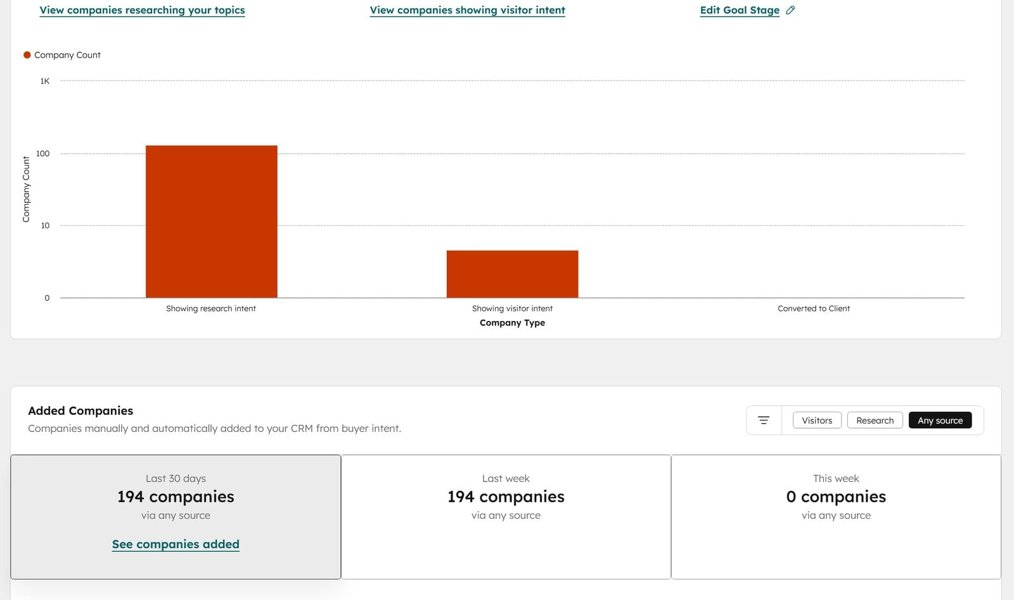Open View companies researching your topics link
This screenshot has height=600, width=1014.
tap(142, 10)
